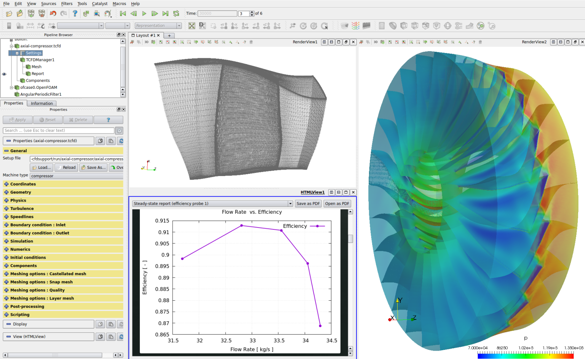Open the Color Map editor palette

point(107,13)
